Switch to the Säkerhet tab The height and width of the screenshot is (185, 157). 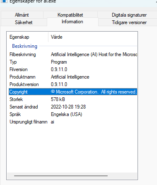(24, 22)
